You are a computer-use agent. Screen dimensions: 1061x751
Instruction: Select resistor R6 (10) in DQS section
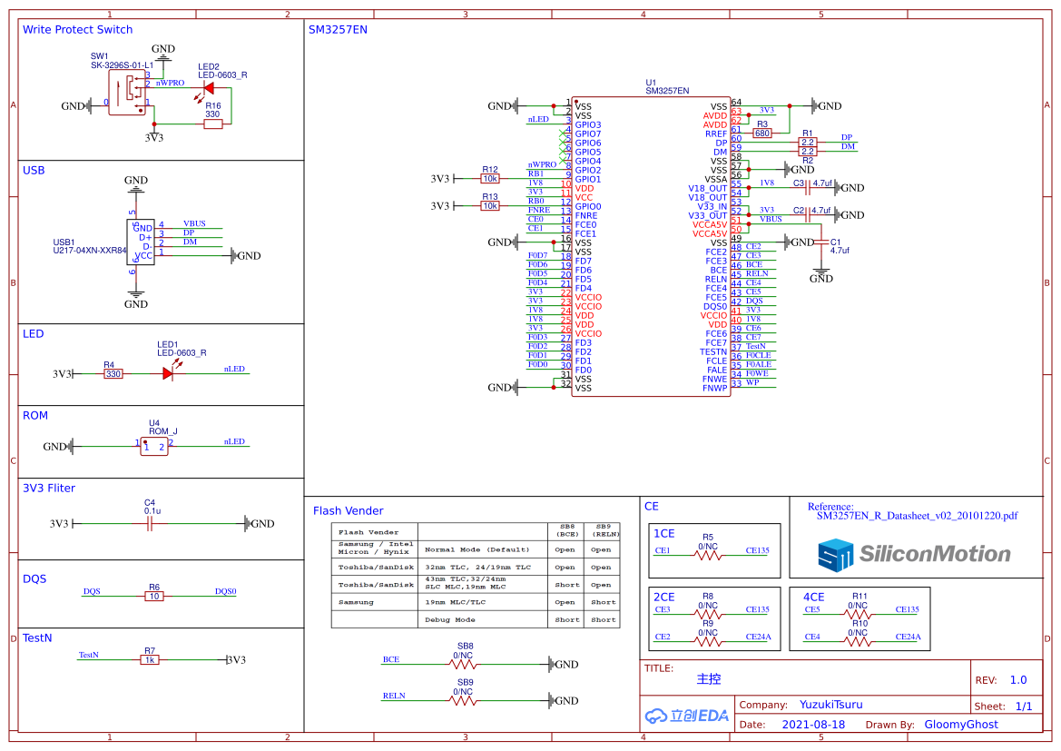(154, 596)
